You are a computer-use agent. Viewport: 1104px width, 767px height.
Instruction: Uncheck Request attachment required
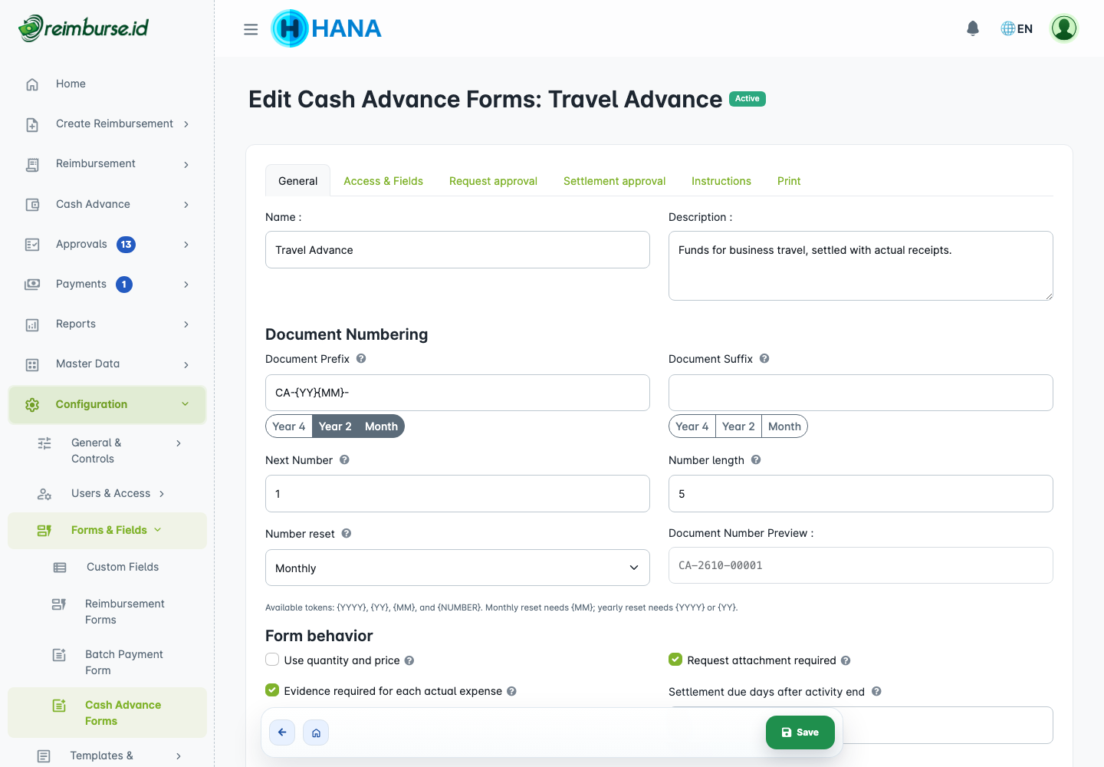(x=675, y=660)
